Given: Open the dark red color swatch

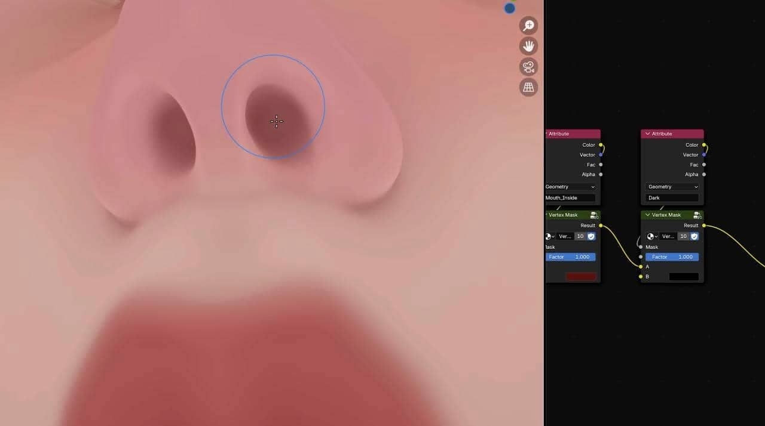Looking at the screenshot, I should 580,277.
